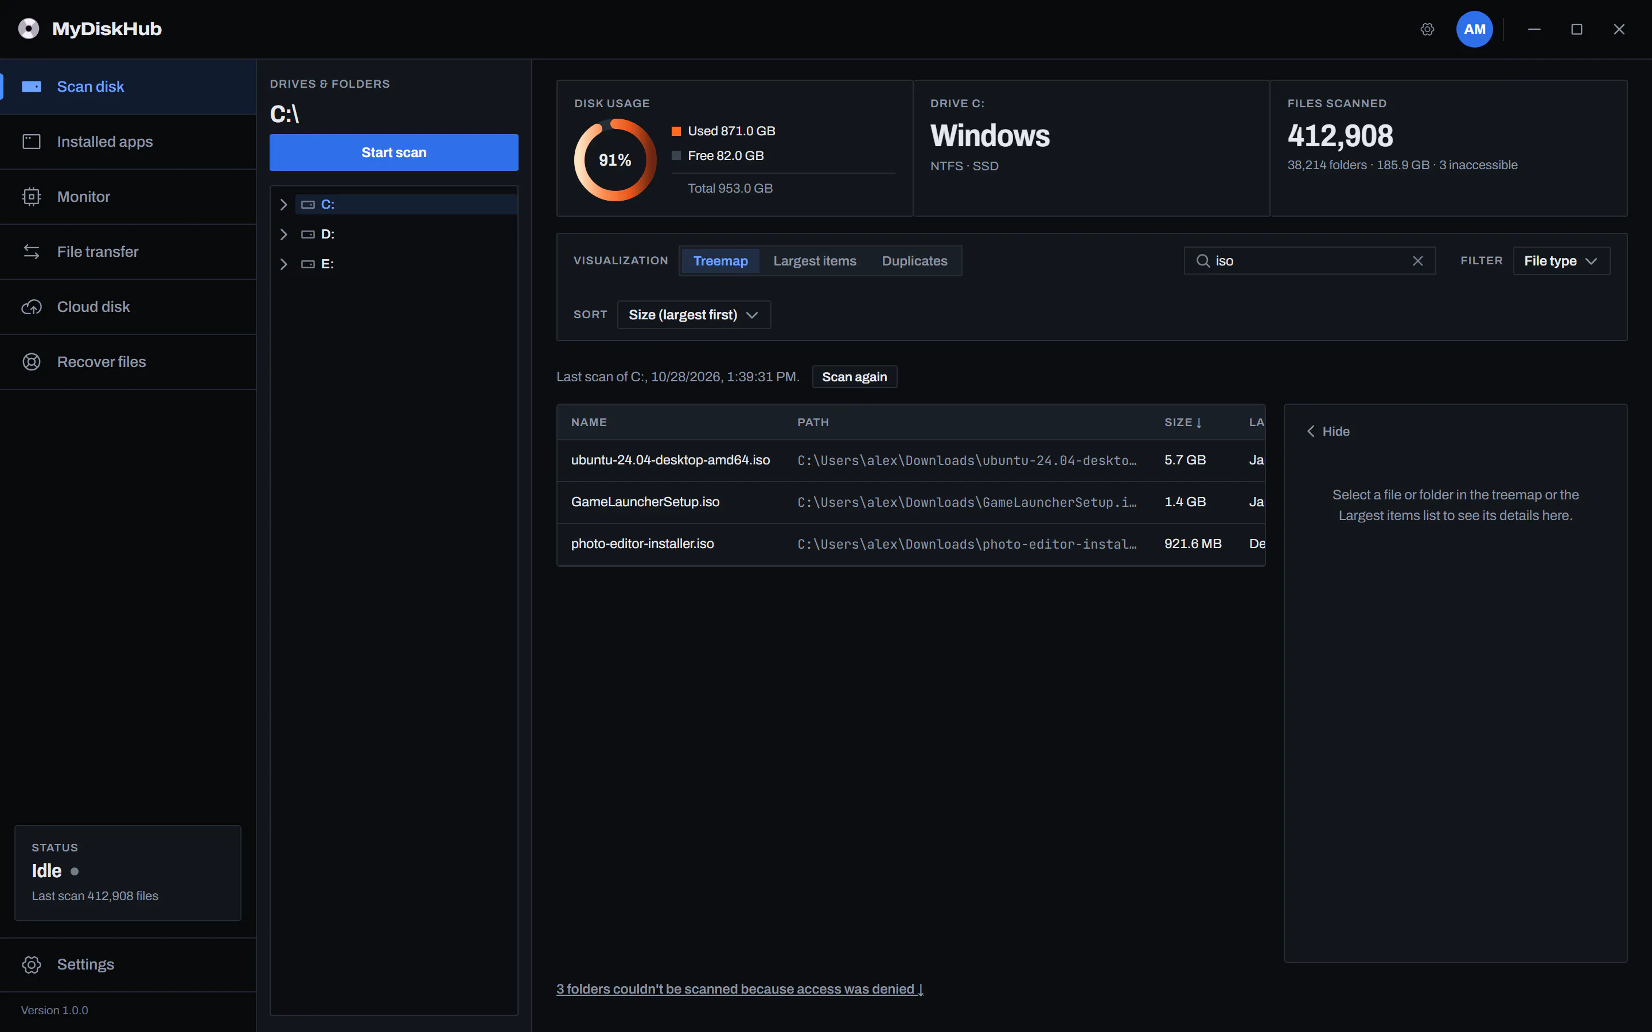Click the gray Free legend swatch
This screenshot has height=1032, width=1652.
tap(676, 155)
